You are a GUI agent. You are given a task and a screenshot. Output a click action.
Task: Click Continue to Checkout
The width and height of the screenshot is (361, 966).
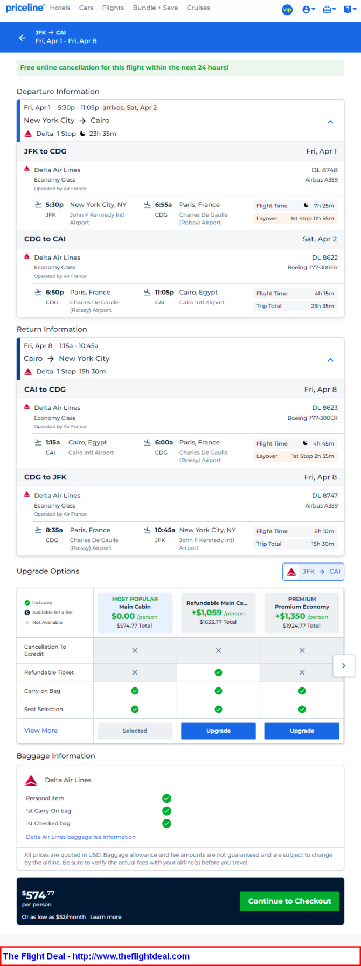289,901
